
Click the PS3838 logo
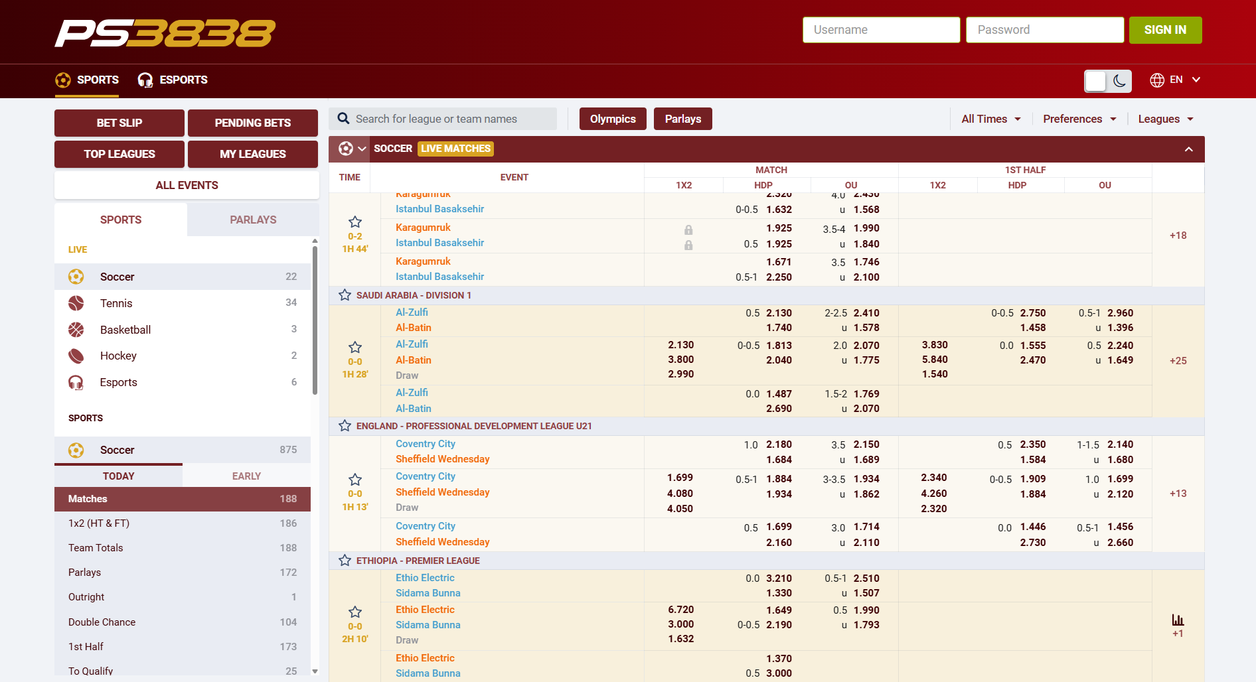click(165, 33)
